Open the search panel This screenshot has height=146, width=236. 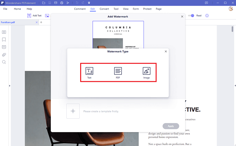[4, 62]
